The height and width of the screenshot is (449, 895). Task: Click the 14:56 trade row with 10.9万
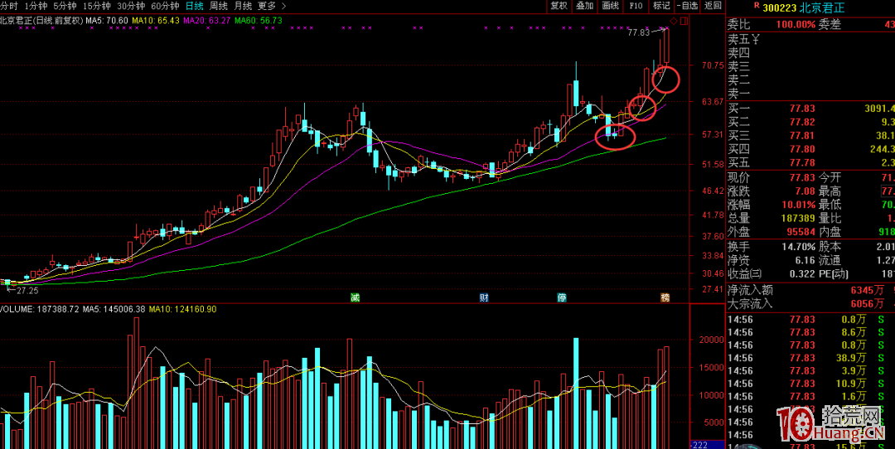click(811, 384)
